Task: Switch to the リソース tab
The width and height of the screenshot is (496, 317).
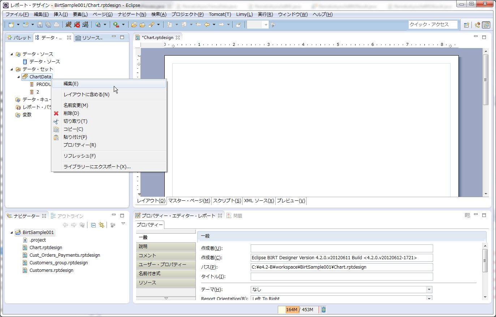Action: point(89,38)
